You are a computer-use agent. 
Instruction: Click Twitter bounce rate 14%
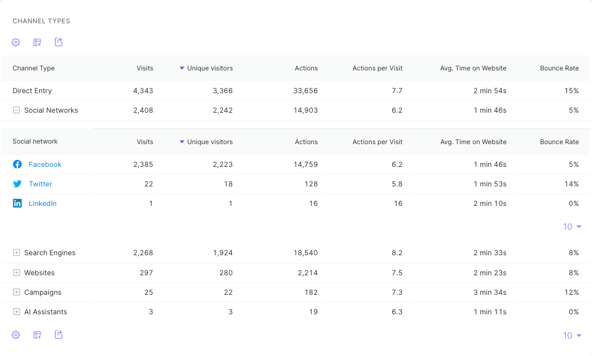coord(571,184)
